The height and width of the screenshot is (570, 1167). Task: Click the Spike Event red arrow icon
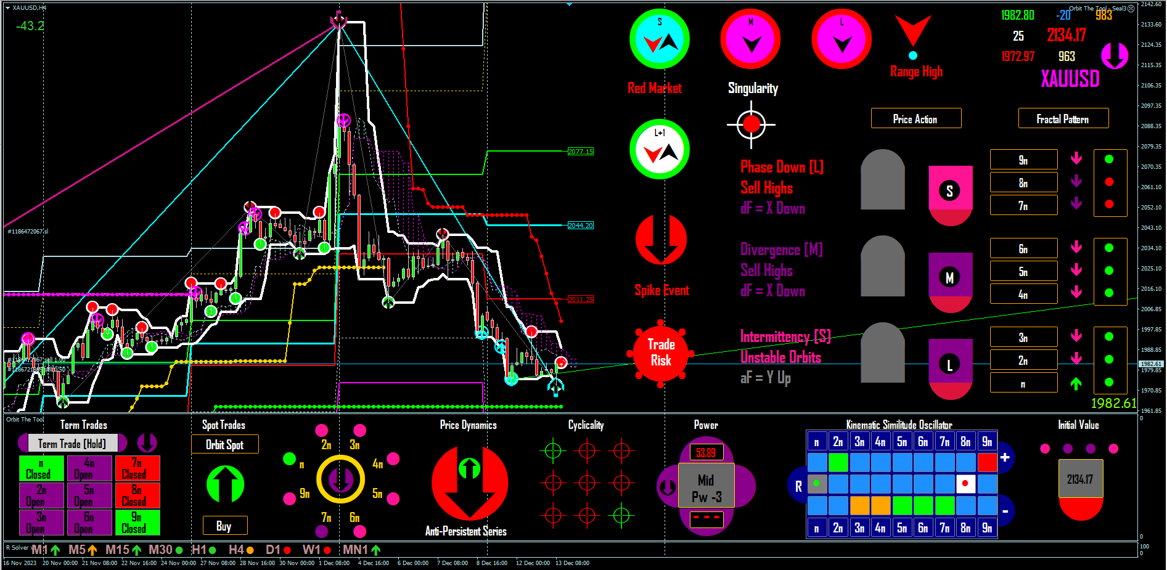point(661,240)
